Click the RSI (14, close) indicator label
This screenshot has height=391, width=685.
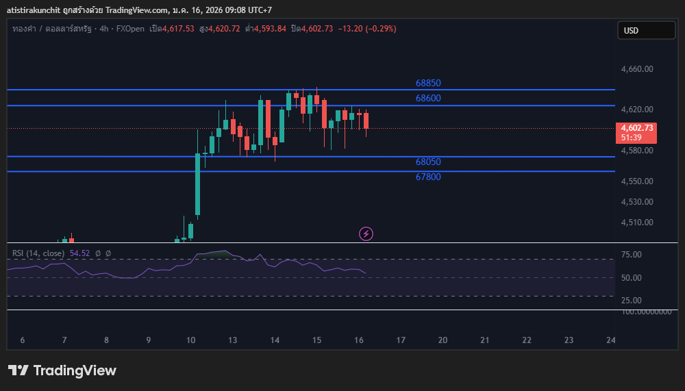(x=38, y=253)
